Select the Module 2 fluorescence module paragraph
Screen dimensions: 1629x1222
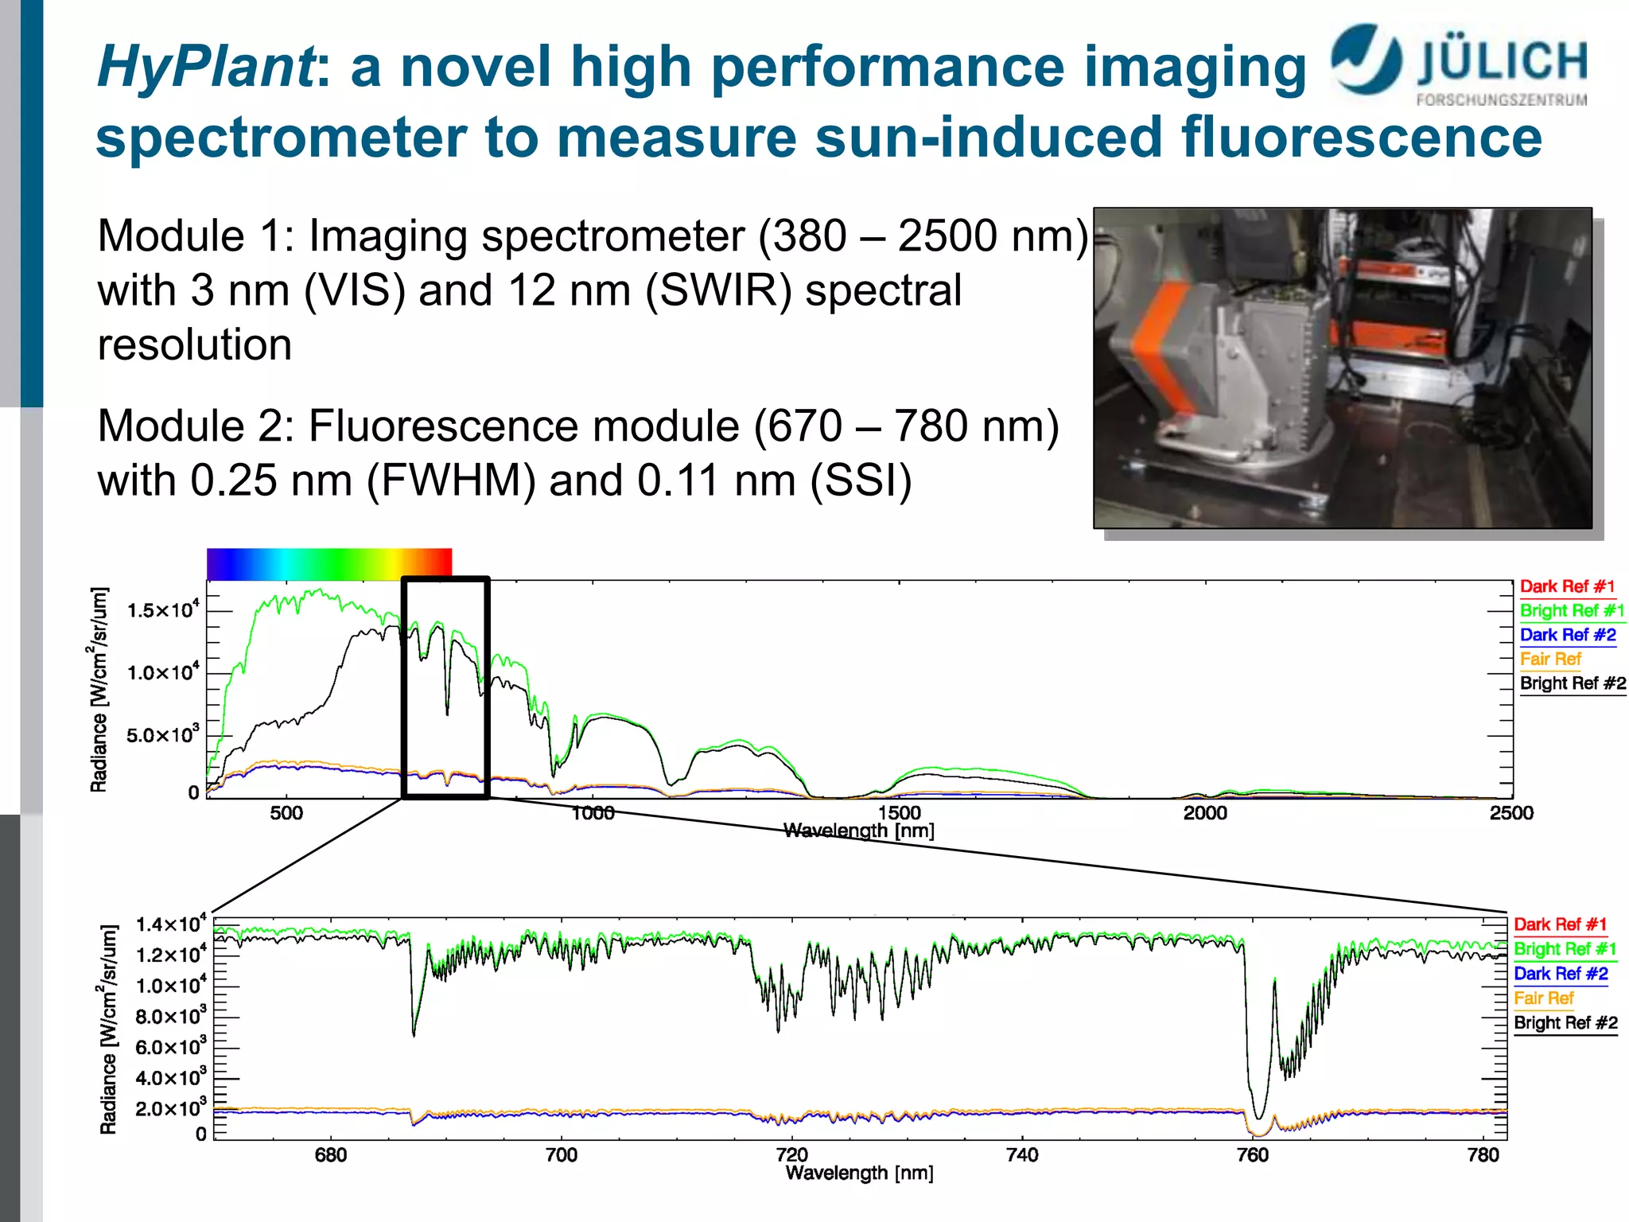578,453
